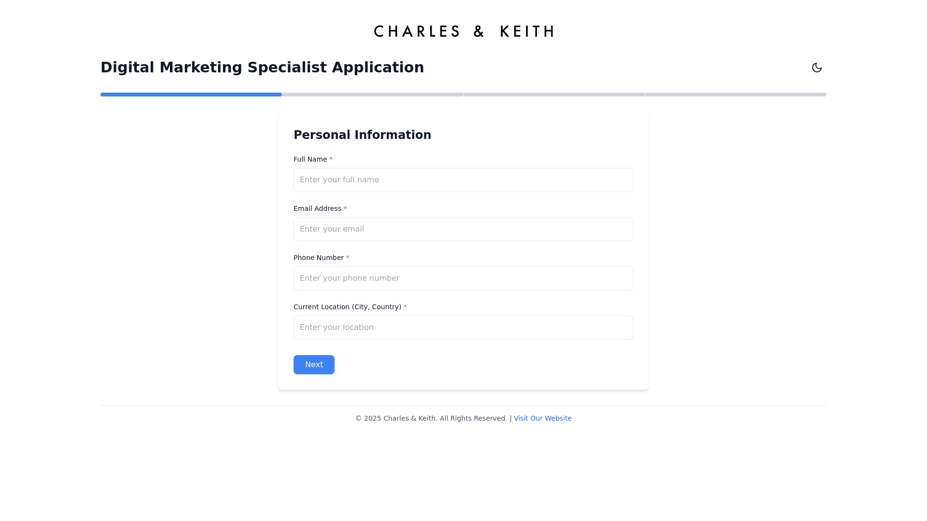Focus the Full Name input field
The height and width of the screenshot is (521, 927).
click(x=463, y=180)
